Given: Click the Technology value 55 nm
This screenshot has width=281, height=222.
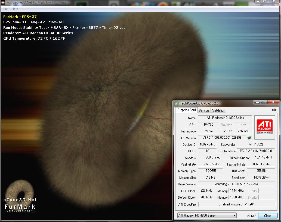Looking at the screenshot, I should (x=208, y=131).
